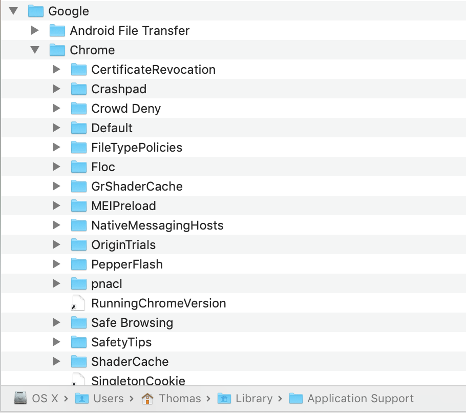Expand the Floc folder triangle

coord(56,167)
